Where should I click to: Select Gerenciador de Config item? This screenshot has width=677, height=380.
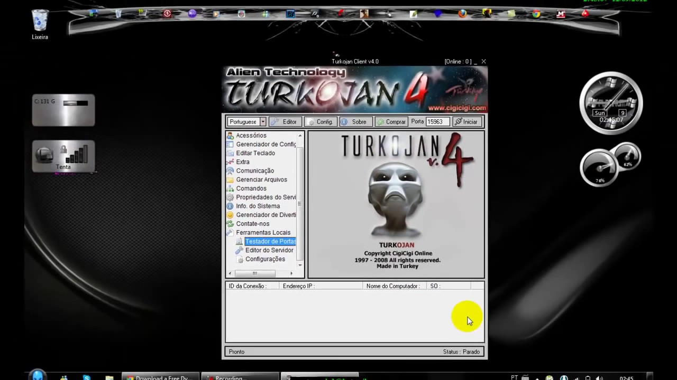click(266, 144)
